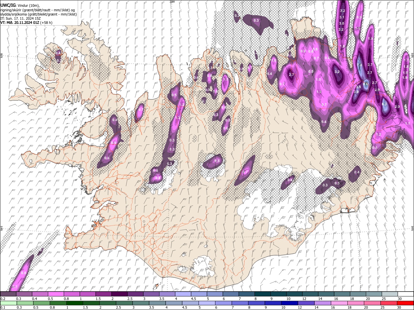The height and width of the screenshot is (310, 414).
Task: Click the '0.2' label on upper color scale
Action: point(3,299)
